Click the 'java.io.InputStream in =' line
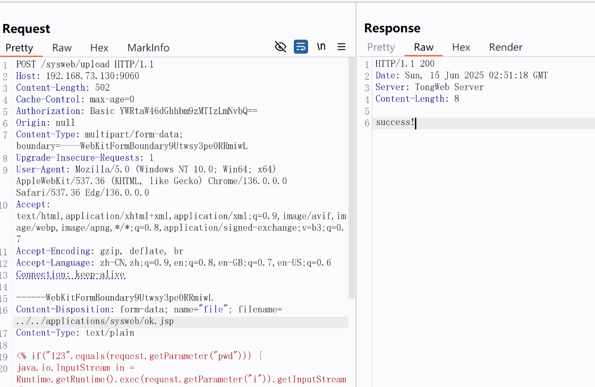The height and width of the screenshot is (387, 595). [75, 368]
